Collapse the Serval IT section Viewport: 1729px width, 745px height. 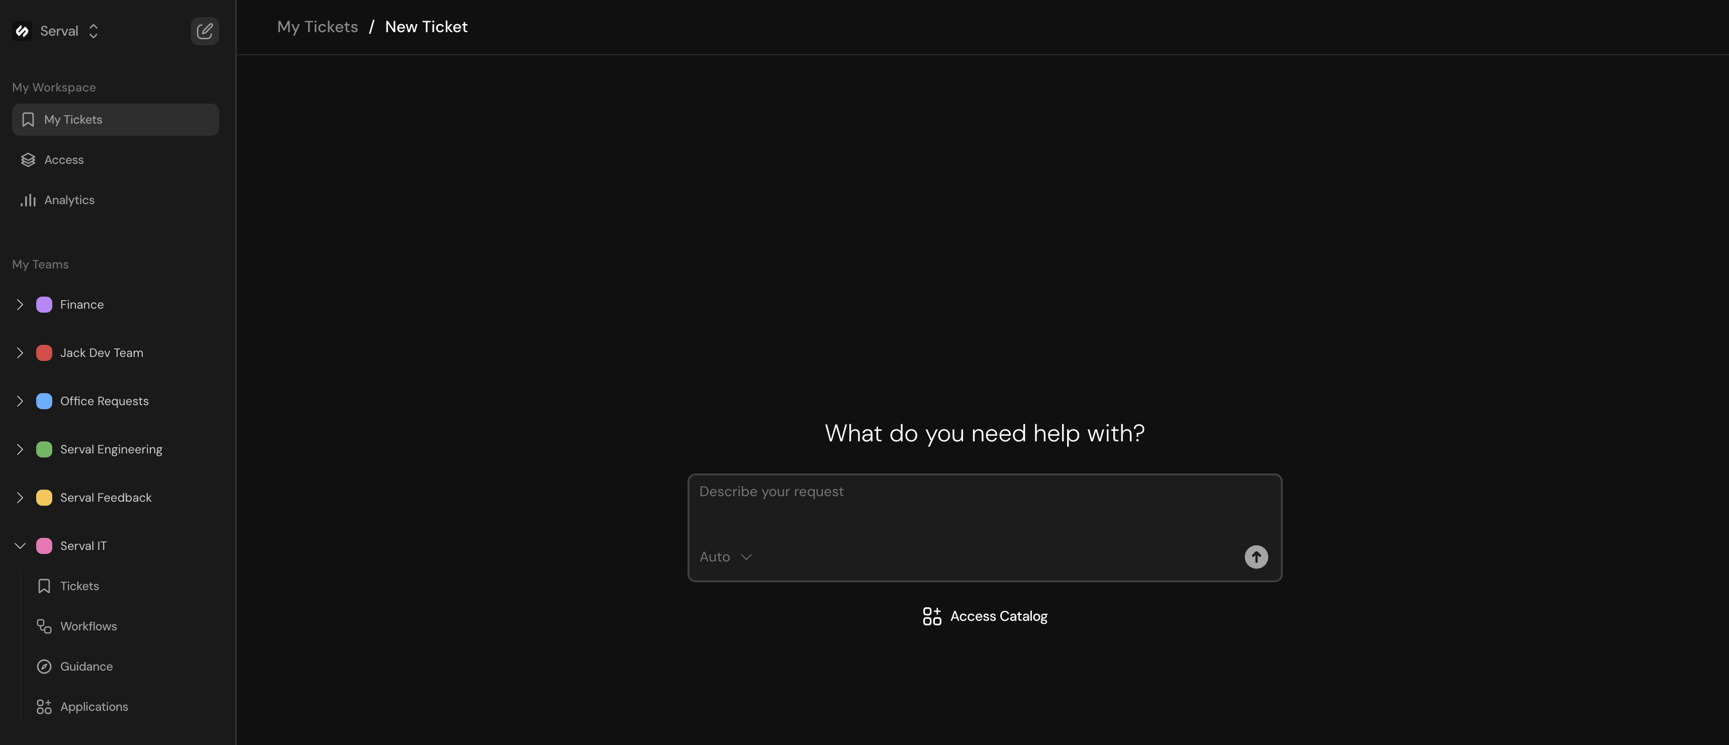pyautogui.click(x=20, y=545)
